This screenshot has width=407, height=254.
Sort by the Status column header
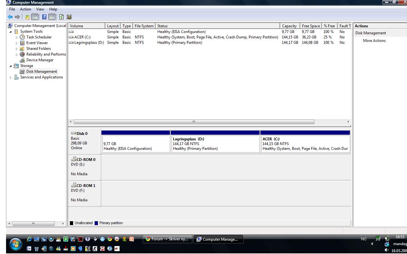coord(218,26)
